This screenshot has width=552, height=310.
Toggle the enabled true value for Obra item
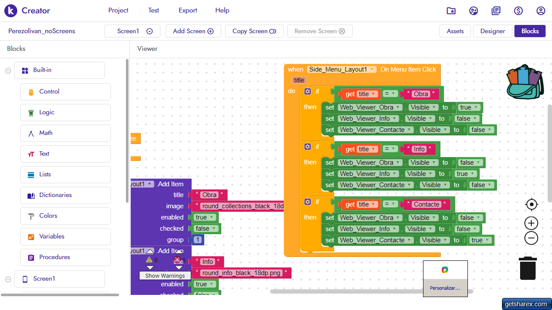click(204, 217)
